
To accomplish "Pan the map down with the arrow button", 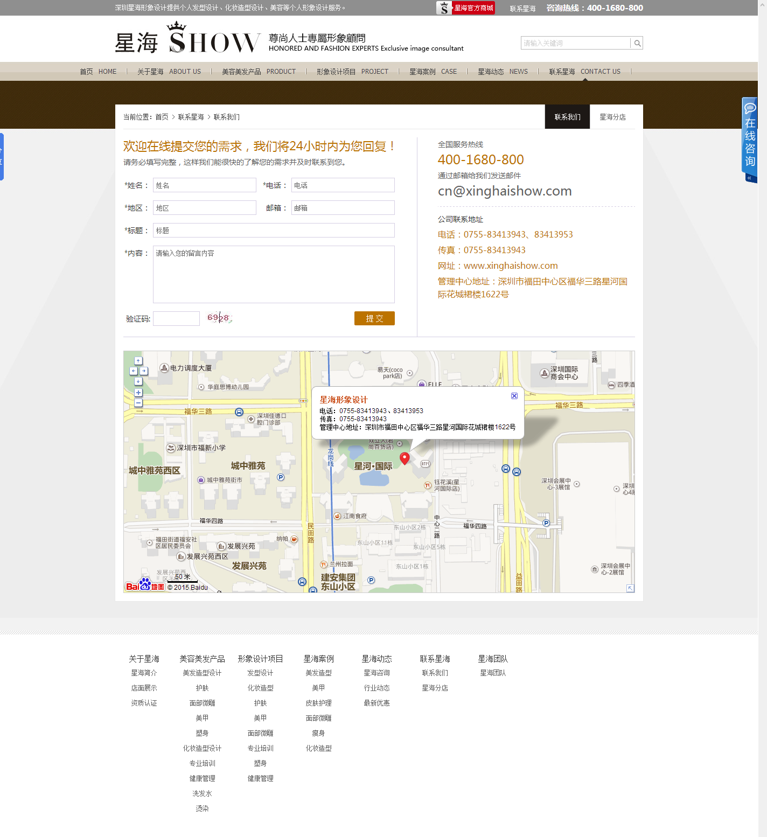I will (138, 381).
